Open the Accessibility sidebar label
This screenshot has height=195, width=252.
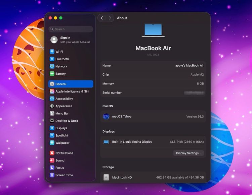point(64,99)
